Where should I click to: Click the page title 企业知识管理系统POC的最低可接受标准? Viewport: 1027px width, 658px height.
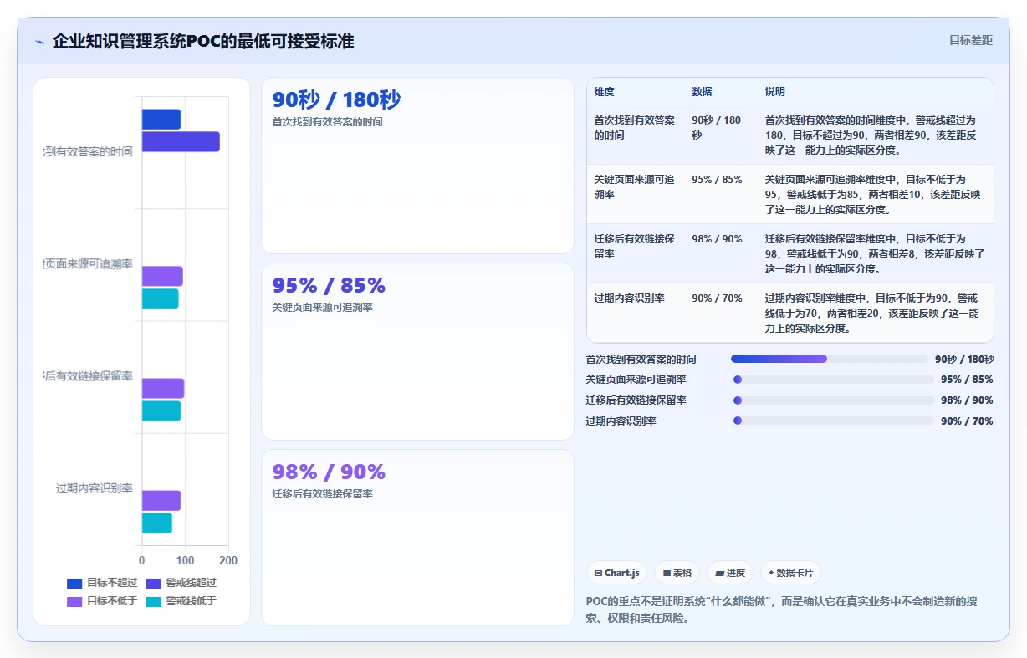click(203, 41)
